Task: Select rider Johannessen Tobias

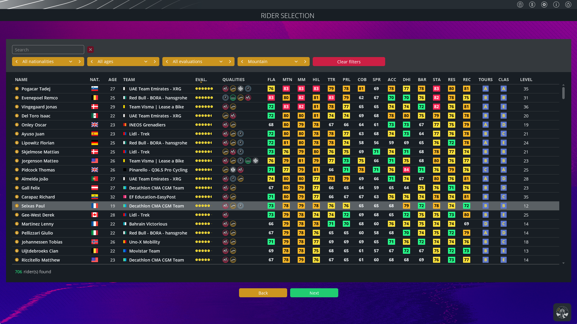Action: (286, 242)
